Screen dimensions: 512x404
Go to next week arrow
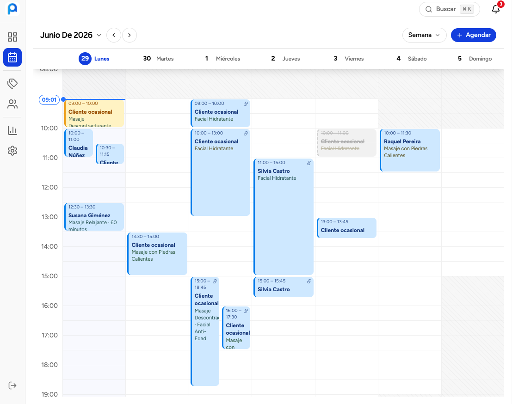pyautogui.click(x=130, y=35)
